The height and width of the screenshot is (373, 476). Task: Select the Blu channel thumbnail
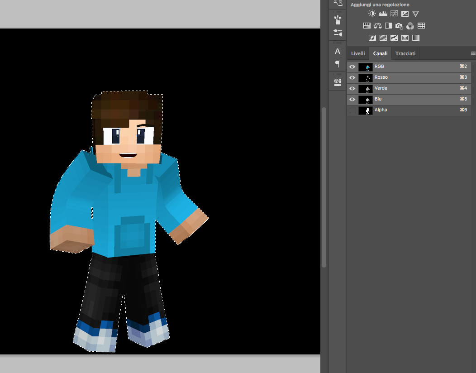366,99
